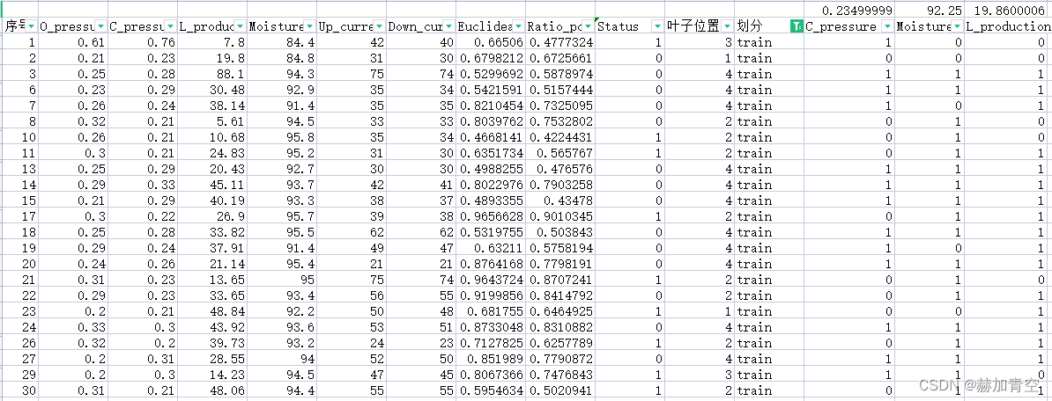Select the L_production cell 24.83
This screenshot has height=401, width=1052.
(212, 153)
